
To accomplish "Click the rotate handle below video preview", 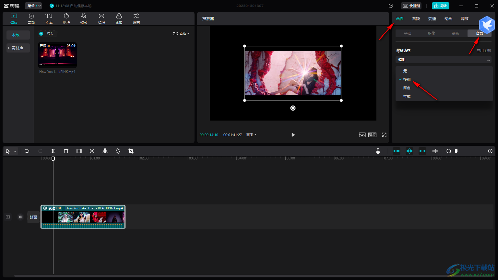I will click(293, 108).
